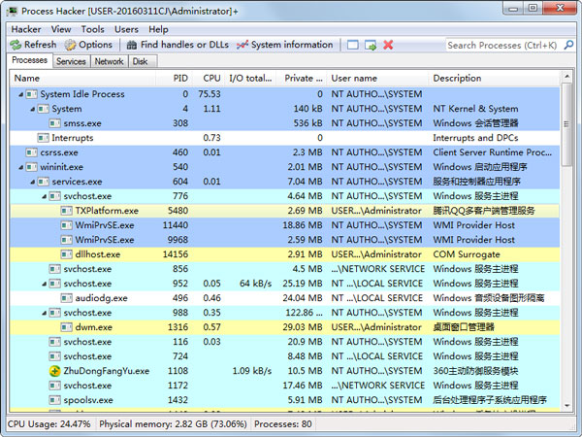Open the Hacker menu
The image size is (582, 437).
click(x=25, y=29)
